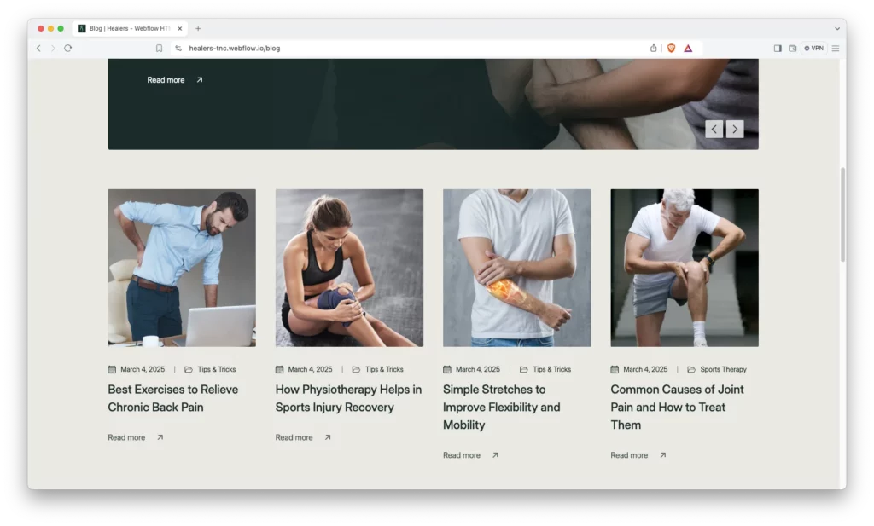874x526 pixels.
Task: Click the share icon in address bar
Action: [x=654, y=49]
